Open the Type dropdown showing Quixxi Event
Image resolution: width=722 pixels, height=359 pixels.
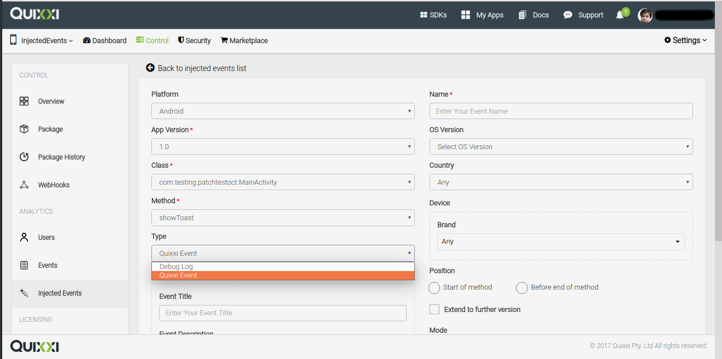point(283,253)
